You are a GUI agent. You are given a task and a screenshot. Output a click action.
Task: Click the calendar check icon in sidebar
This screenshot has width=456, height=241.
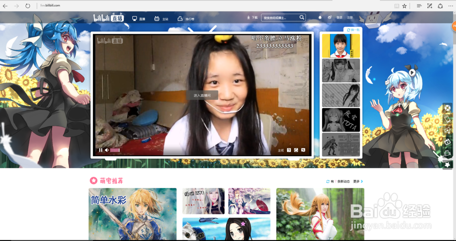coord(447,142)
